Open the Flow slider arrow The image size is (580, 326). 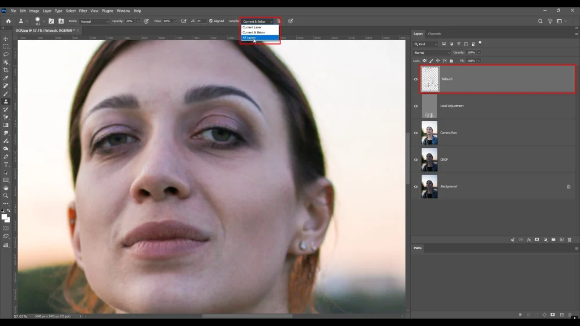point(176,21)
